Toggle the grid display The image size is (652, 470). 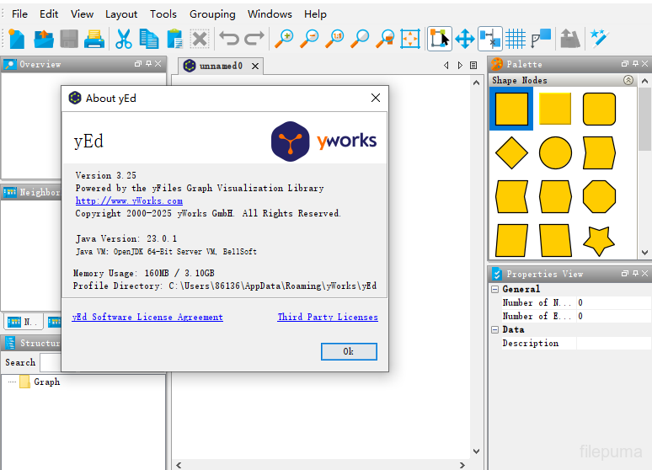pyautogui.click(x=516, y=39)
